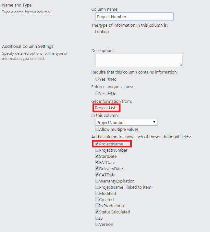Image resolution: width=210 pixels, height=232 pixels.
Task: Uncheck the FATDate checkbox
Action: click(x=97, y=162)
